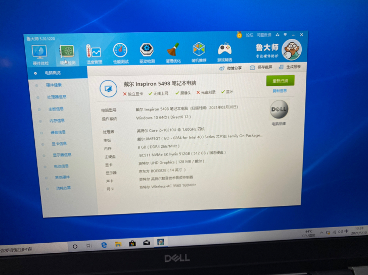Click the BC511 NVMe SK hynix 512GB text
Image resolution: width=368 pixels, height=275 pixels.
click(182, 154)
